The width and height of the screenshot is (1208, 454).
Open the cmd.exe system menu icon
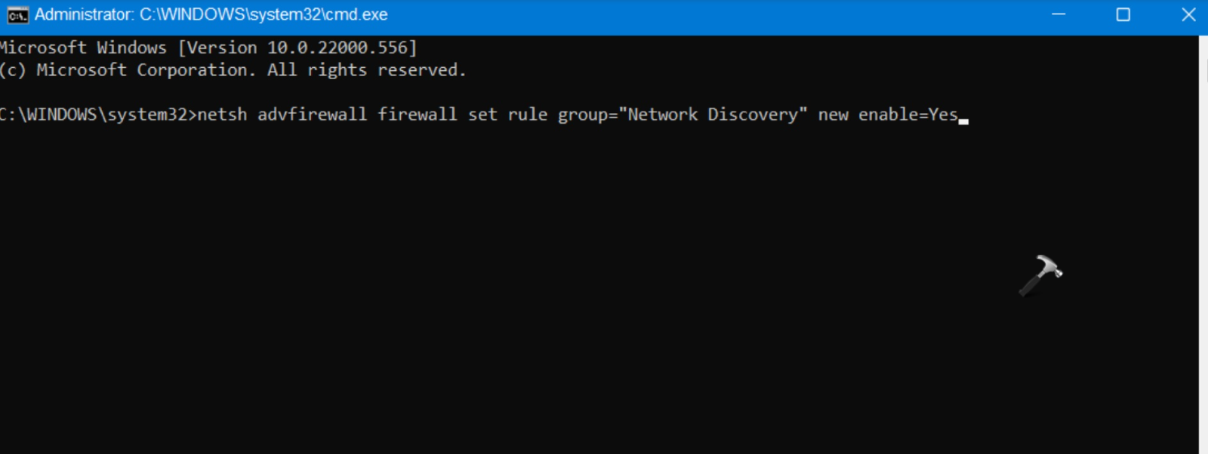[17, 15]
